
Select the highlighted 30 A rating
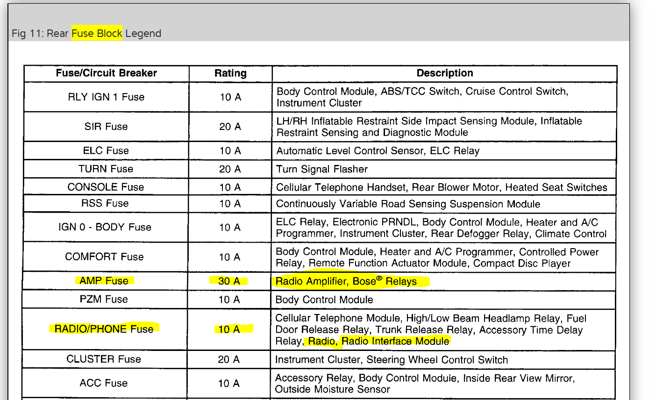[x=229, y=281]
